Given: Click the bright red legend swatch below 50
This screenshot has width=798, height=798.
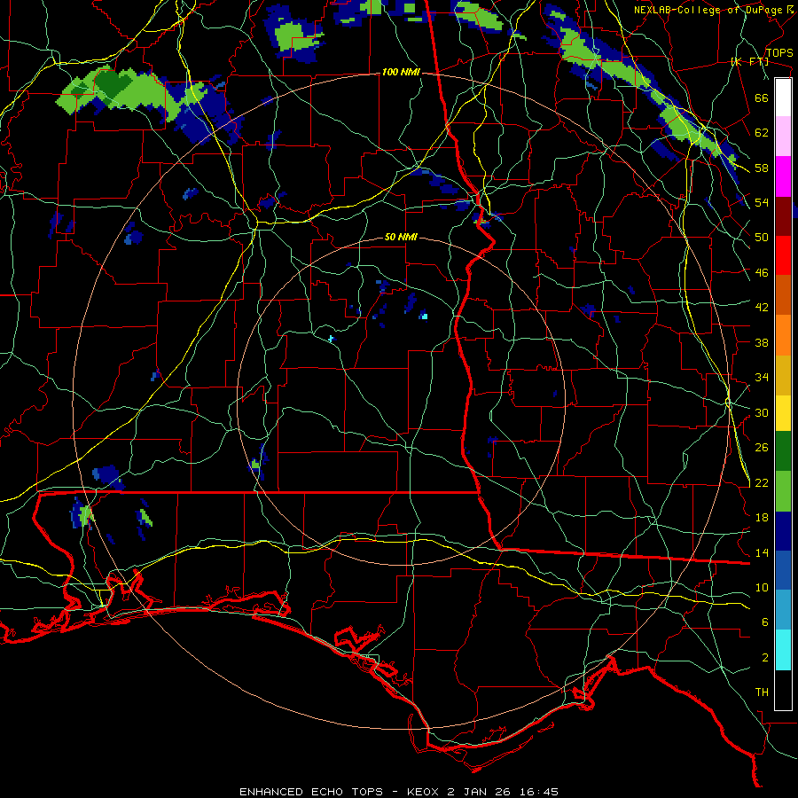Looking at the screenshot, I should coord(783,255).
